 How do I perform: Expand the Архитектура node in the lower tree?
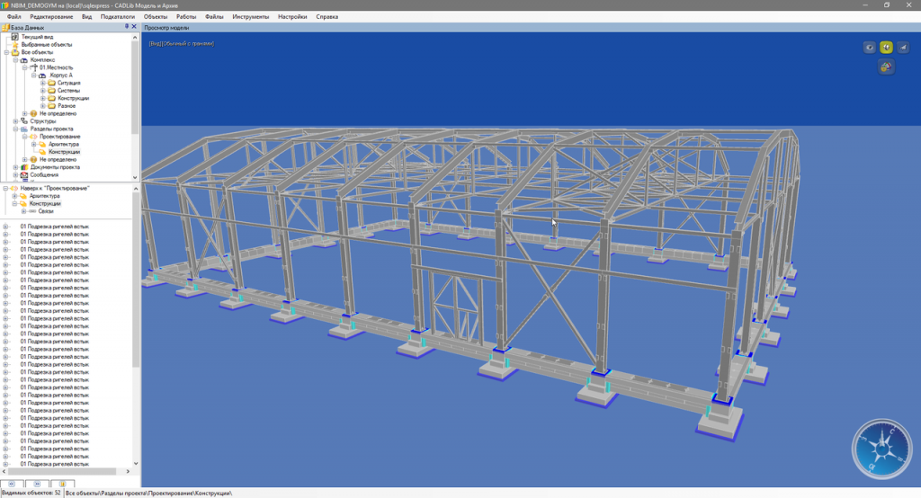[x=14, y=196]
